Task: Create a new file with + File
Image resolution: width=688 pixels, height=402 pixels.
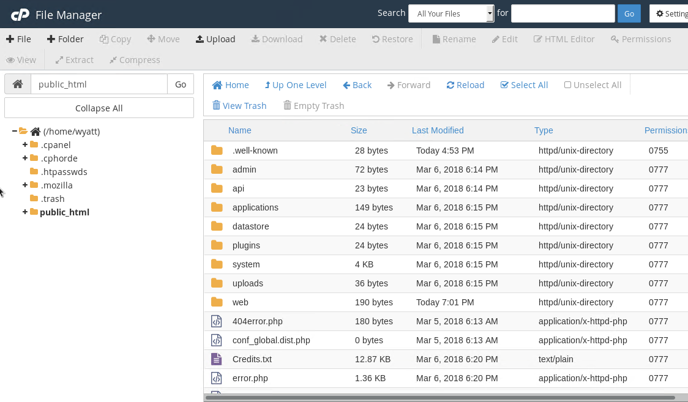Action: click(x=18, y=39)
